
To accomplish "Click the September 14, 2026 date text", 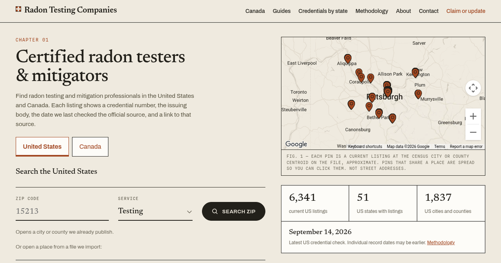I will 320,232.
